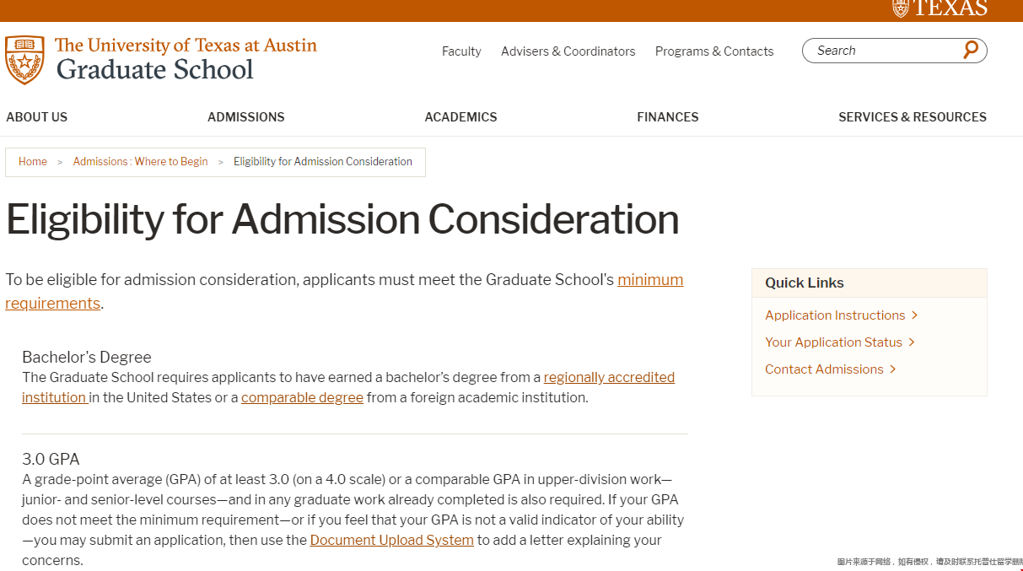Click Admissions: Where to Begin breadcrumb
The width and height of the screenshot is (1023, 571).
[x=140, y=162]
